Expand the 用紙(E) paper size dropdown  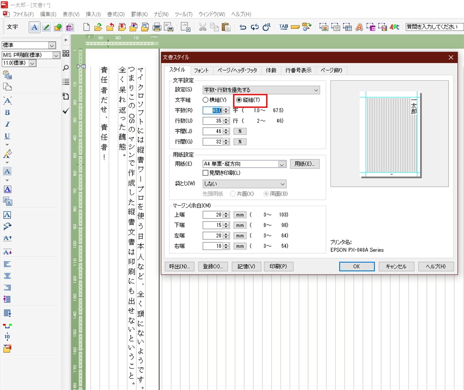pyautogui.click(x=245, y=164)
